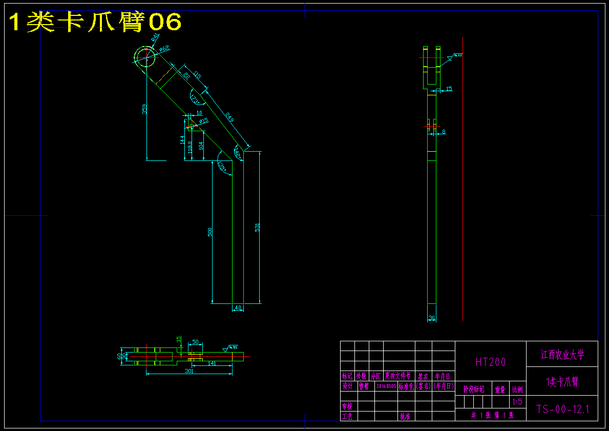Select the vertical dimension "144"
609x431 pixels.
click(182, 140)
